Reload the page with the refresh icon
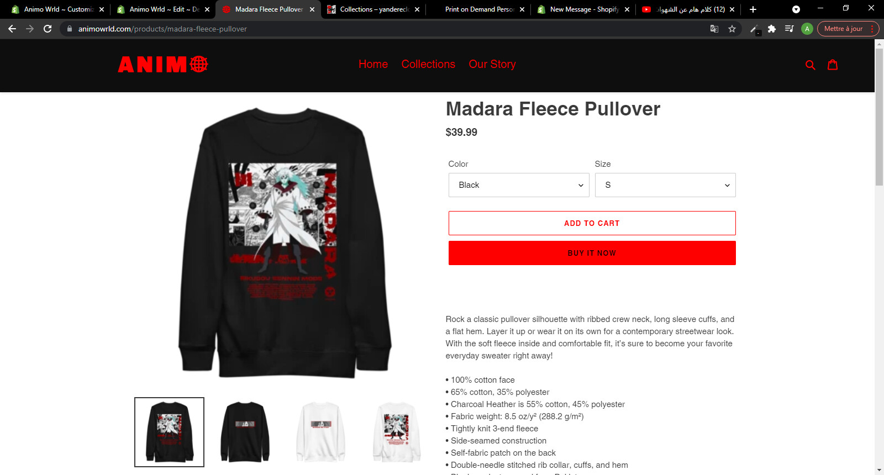The height and width of the screenshot is (475, 884). (x=48, y=29)
